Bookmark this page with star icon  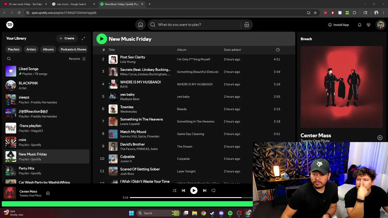tap(315, 13)
